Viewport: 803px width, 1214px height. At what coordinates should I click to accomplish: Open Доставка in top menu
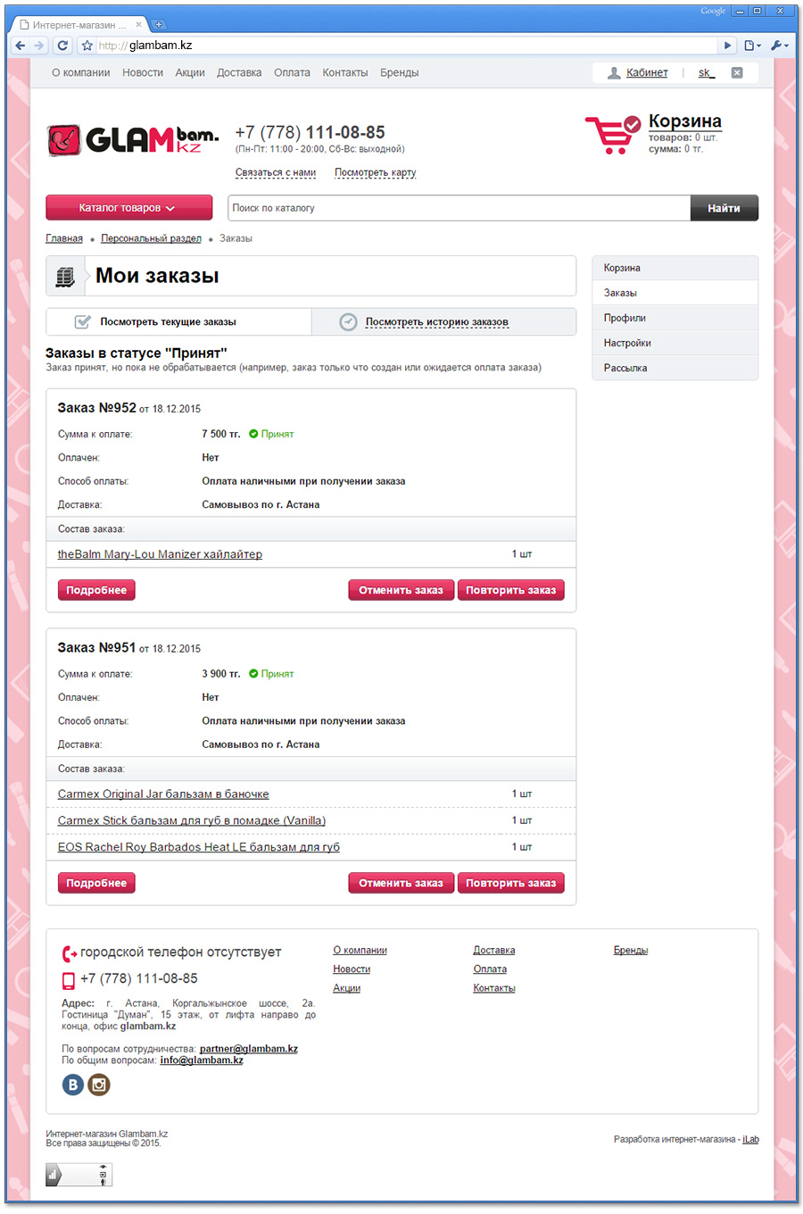tap(239, 73)
